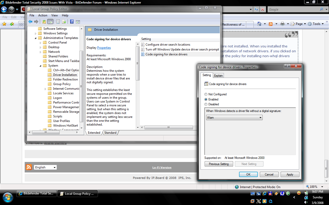This screenshot has height=205, width=329.
Task: Click the show/hide action pane icon
Action: 78,22
